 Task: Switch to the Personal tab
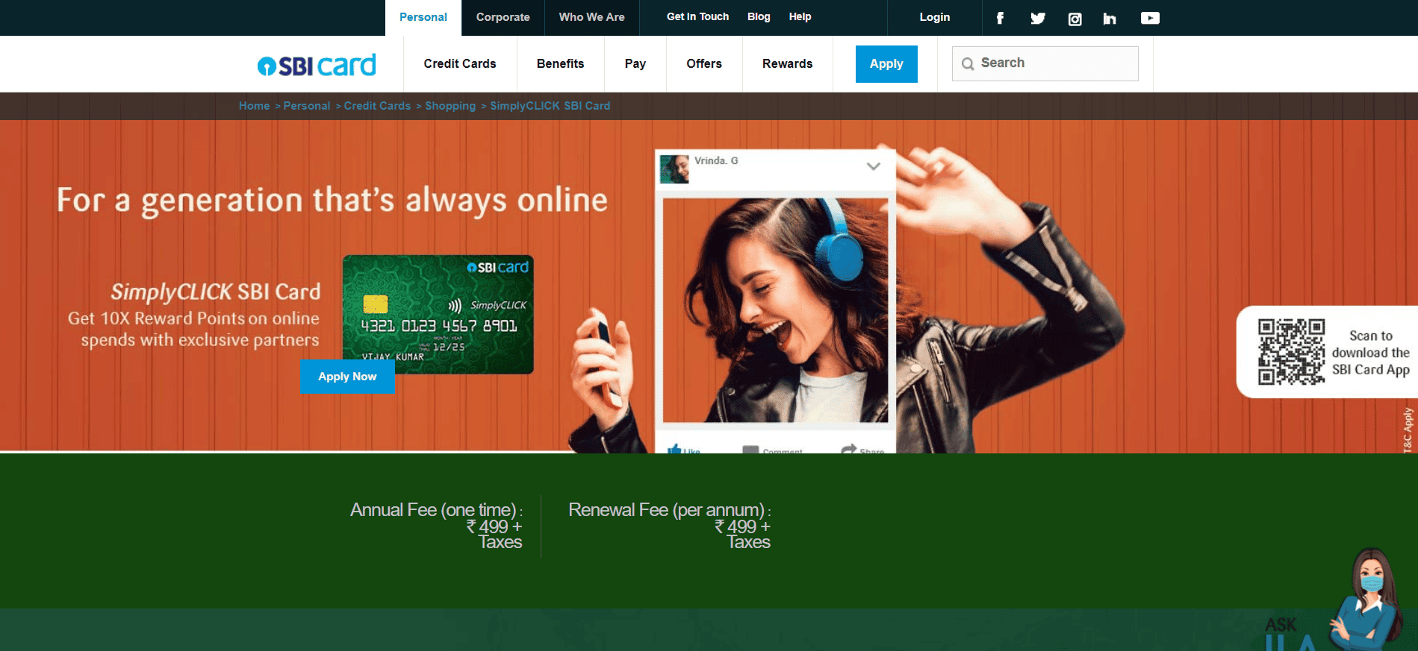click(423, 17)
